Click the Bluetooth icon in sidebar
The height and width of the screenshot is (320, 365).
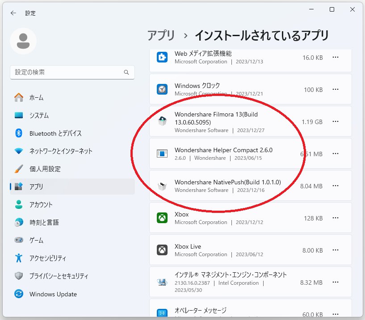[19, 133]
